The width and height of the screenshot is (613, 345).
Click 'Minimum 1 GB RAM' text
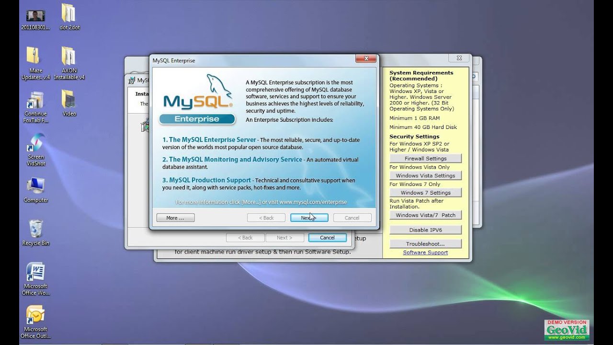tap(414, 118)
